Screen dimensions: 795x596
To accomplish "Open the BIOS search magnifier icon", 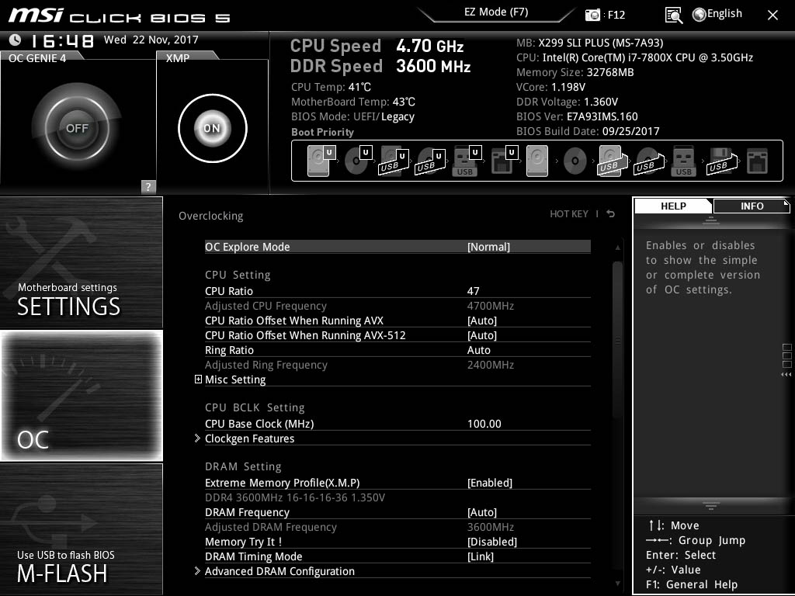I will (x=673, y=16).
